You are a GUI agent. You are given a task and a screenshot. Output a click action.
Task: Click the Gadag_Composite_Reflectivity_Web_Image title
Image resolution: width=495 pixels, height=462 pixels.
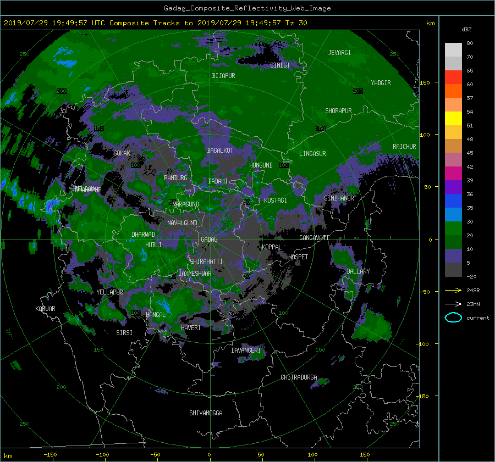coord(247,8)
